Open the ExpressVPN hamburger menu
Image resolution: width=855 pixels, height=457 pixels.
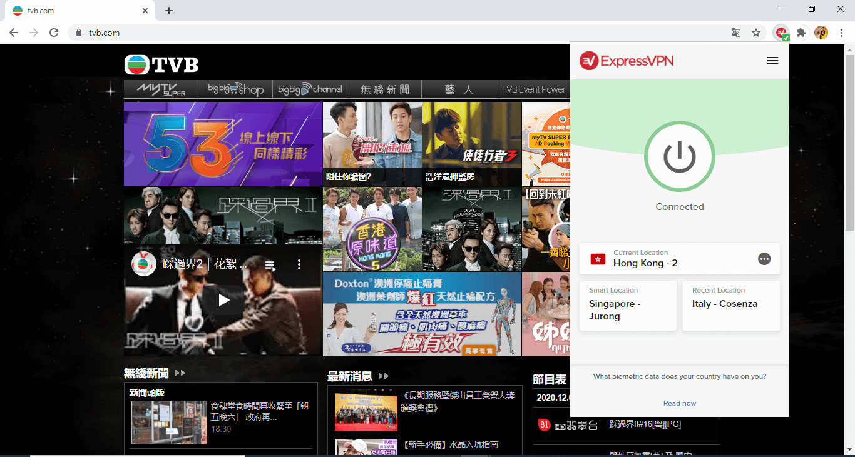(772, 61)
